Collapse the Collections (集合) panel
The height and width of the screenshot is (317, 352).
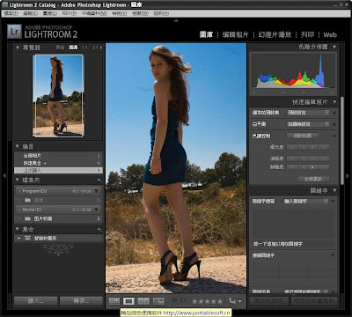pos(18,229)
